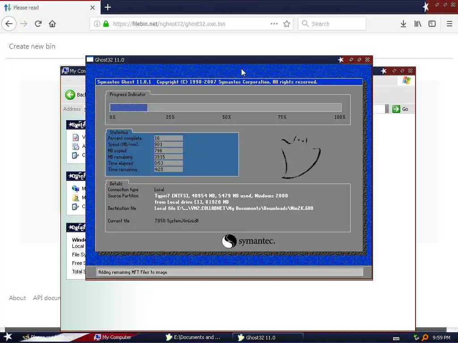
Task: Bookmark this page with the star icon
Action: 287,24
